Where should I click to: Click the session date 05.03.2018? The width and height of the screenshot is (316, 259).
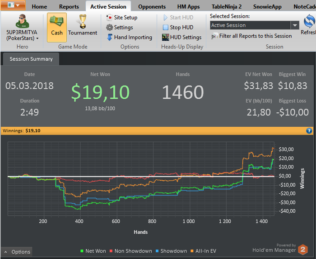(29, 86)
